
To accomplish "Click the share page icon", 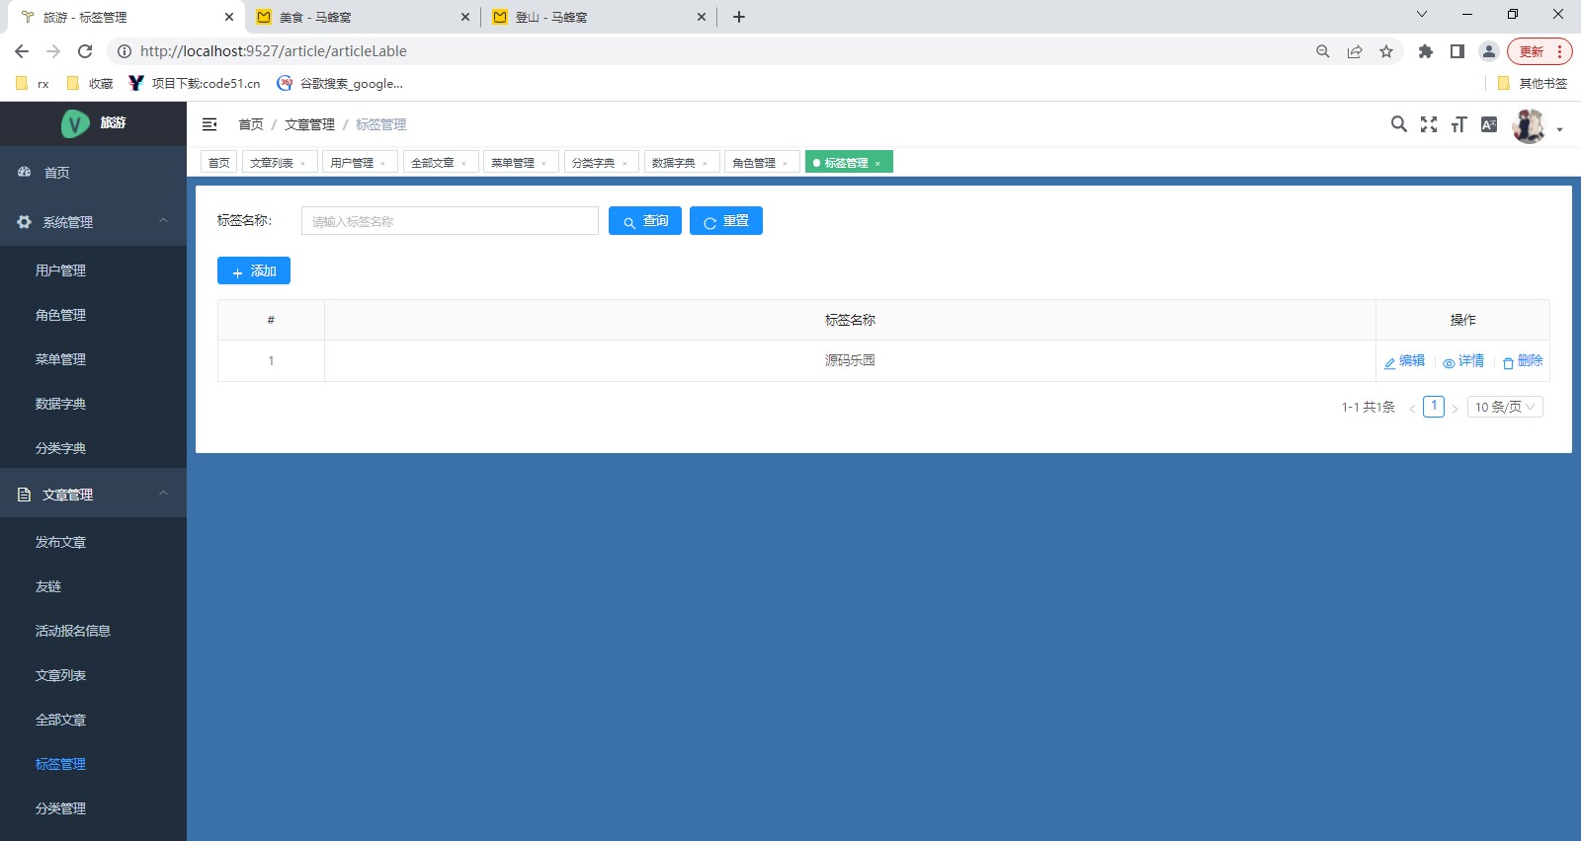I will 1355,51.
